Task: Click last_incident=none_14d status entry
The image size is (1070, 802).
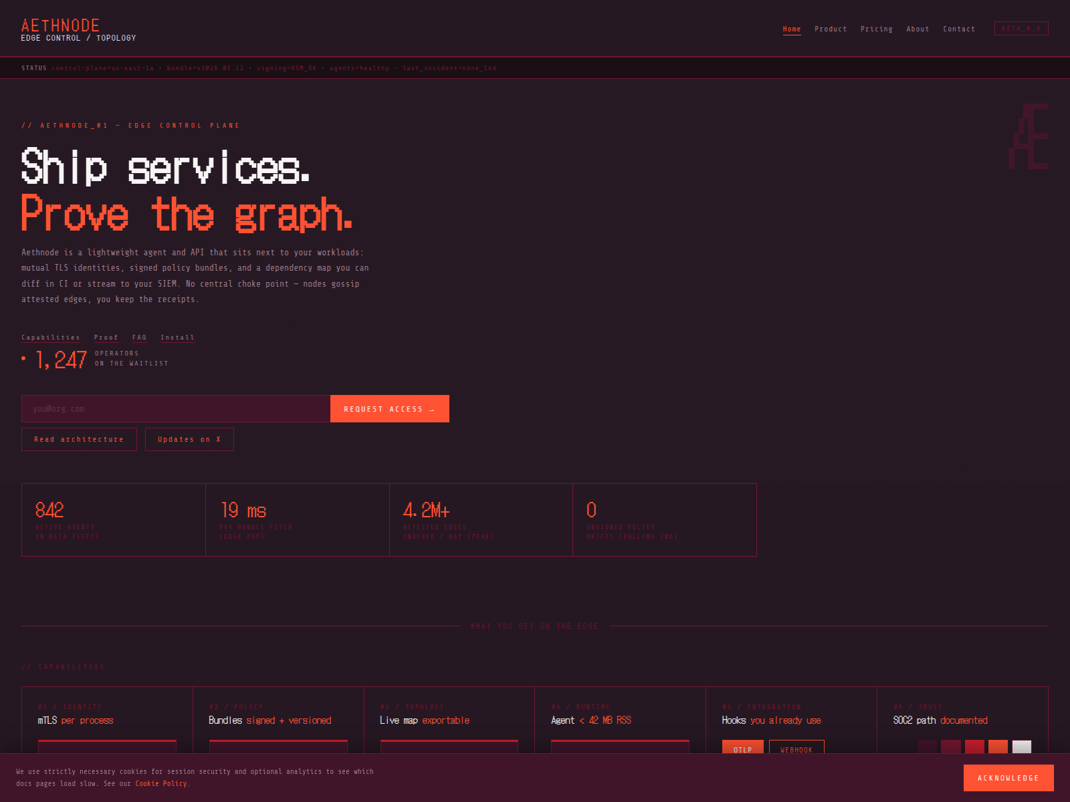Action: coord(449,68)
